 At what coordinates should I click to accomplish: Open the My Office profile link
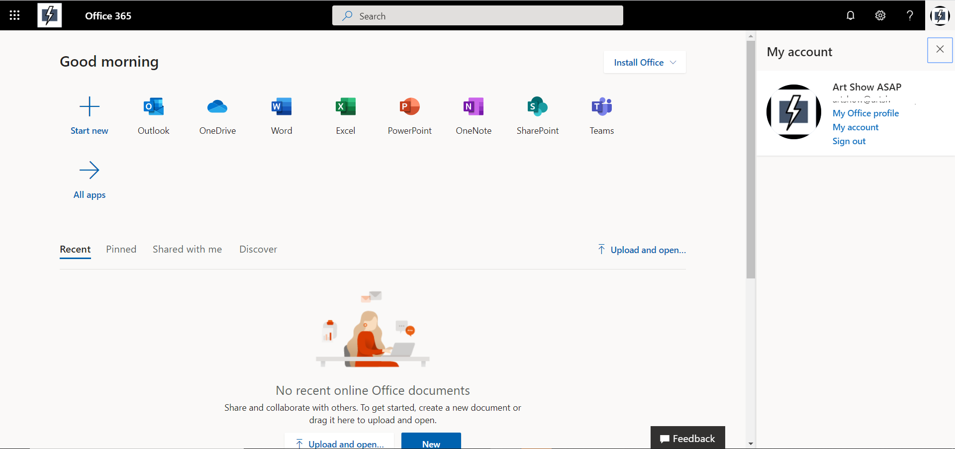tap(865, 113)
